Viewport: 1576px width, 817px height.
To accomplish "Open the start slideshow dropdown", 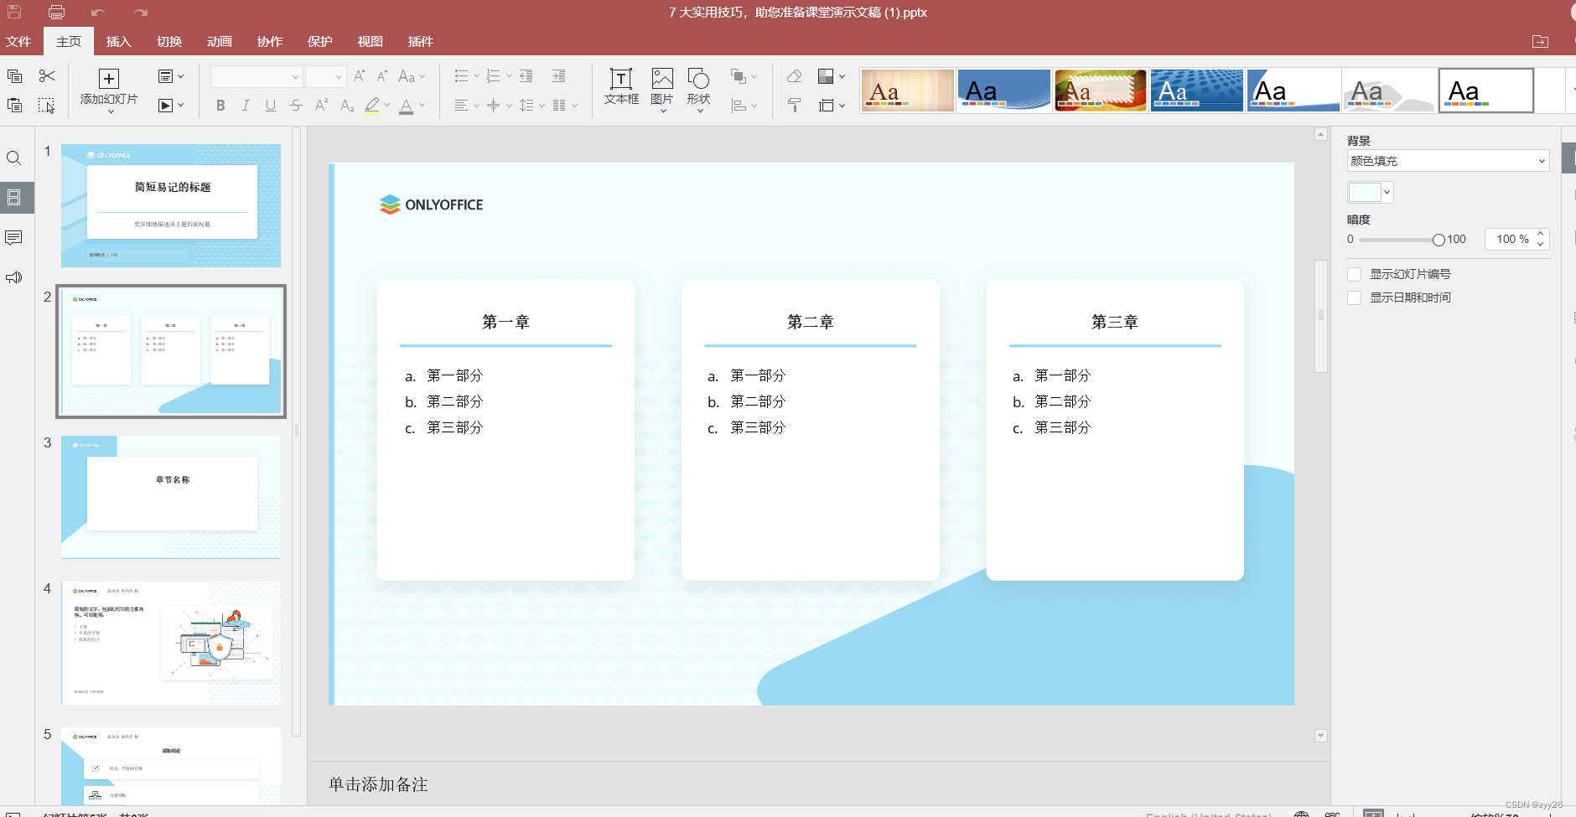I will 171,105.
